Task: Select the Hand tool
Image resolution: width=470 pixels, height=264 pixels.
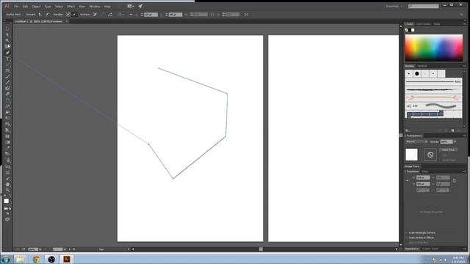Action: pos(7,184)
